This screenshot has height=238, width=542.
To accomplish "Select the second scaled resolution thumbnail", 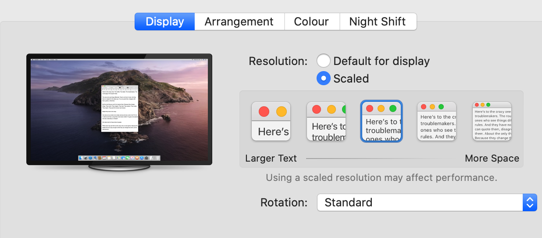I will tap(326, 121).
